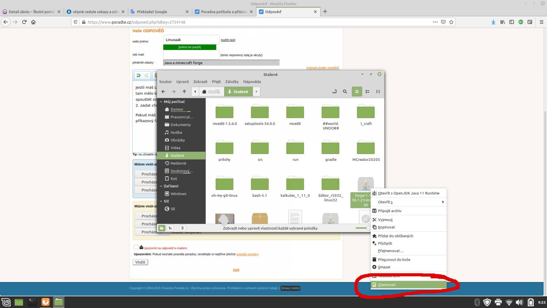Open the terminal from the taskbar
This screenshot has height=308, width=547.
(32, 302)
